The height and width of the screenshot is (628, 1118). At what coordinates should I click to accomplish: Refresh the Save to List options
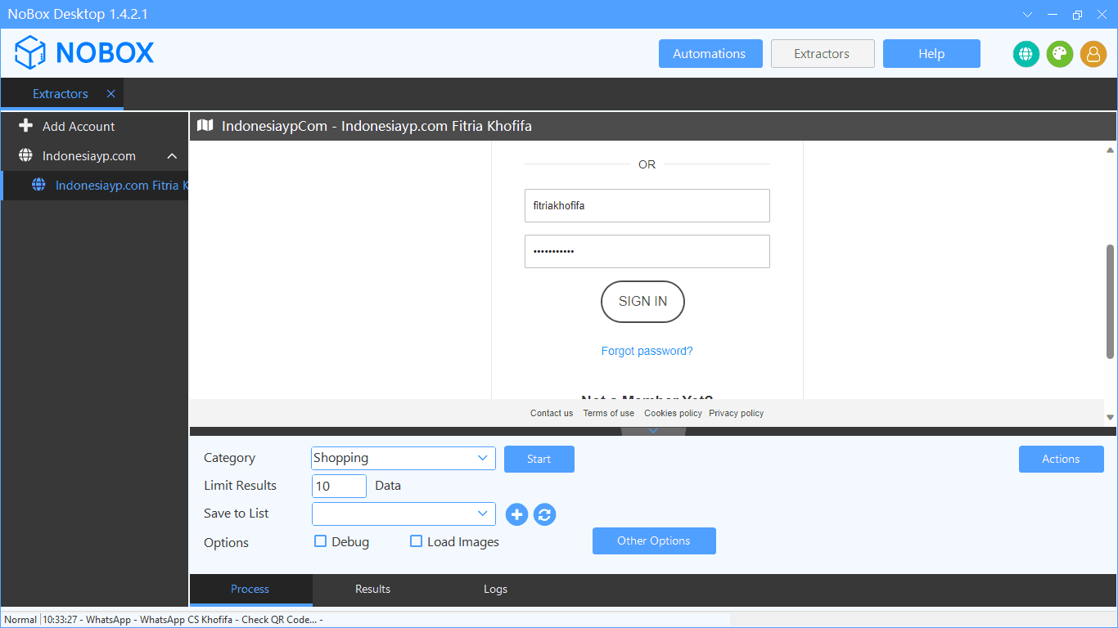pos(545,514)
